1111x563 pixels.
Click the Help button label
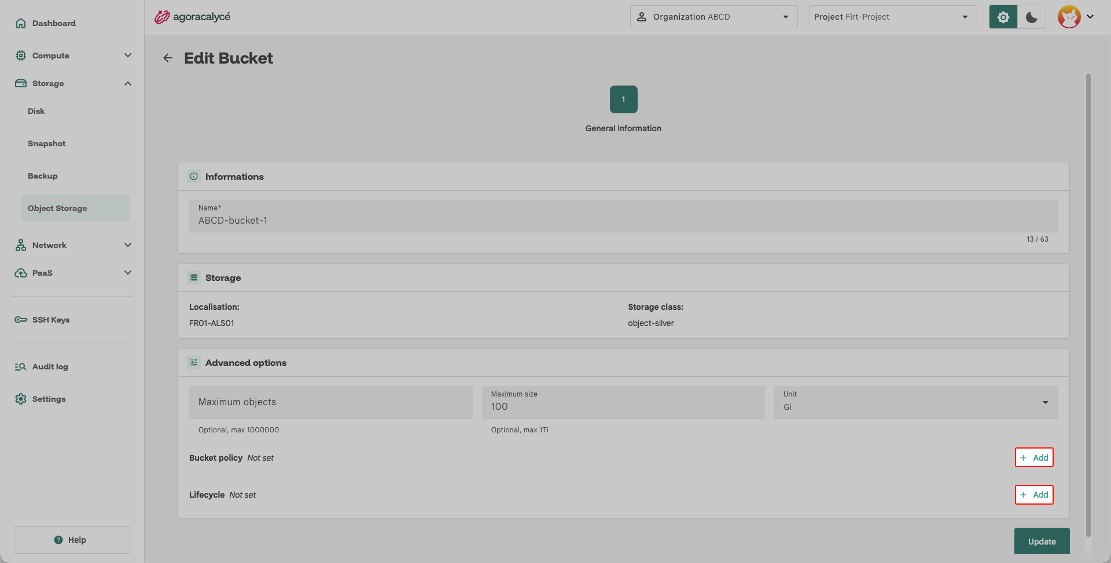point(77,540)
